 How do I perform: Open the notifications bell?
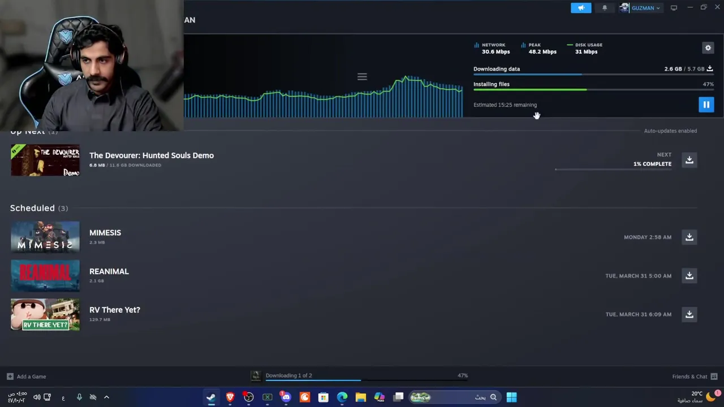pyautogui.click(x=605, y=8)
